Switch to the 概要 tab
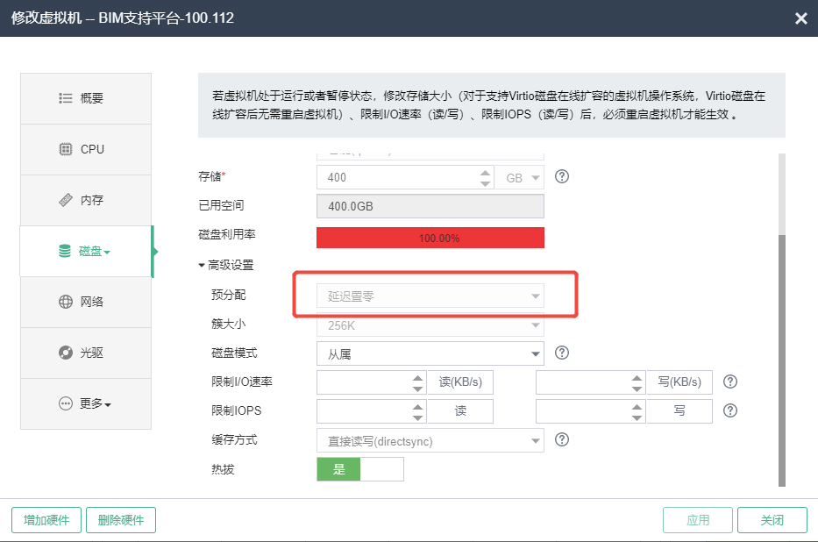818x542 pixels. pos(86,98)
